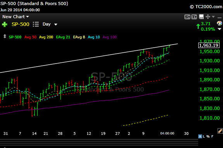This screenshot has width=223, height=148.
Task: Click the Jun 20 2014 04:00:00 timestamp
Action: pos(20,10)
